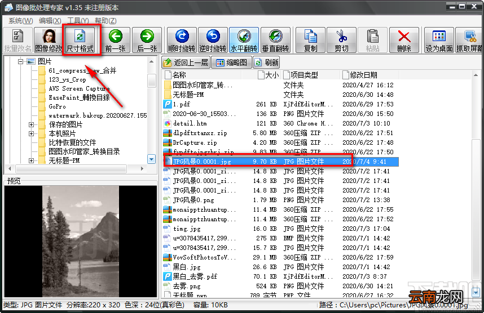Go to next image with 后一张
484x313 pixels.
tap(147, 40)
